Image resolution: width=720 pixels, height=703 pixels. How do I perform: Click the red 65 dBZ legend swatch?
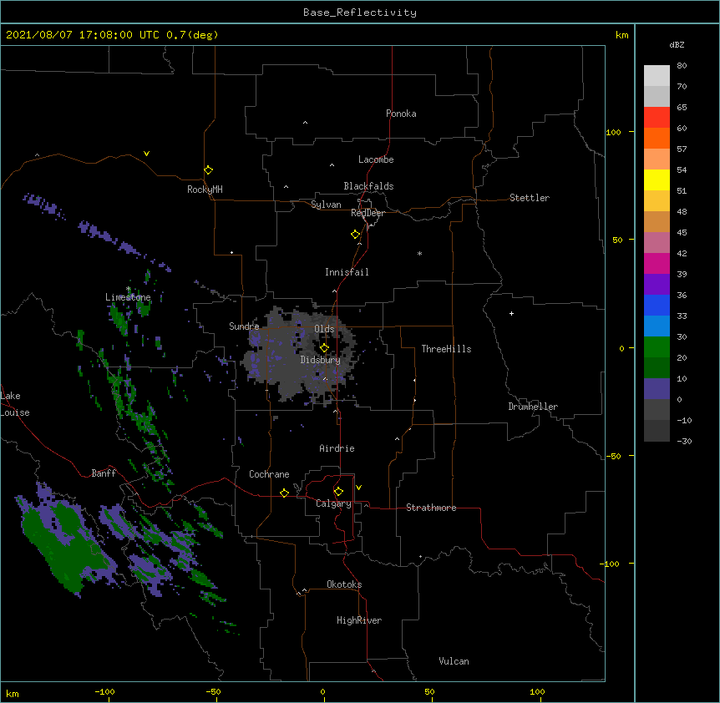pos(657,117)
